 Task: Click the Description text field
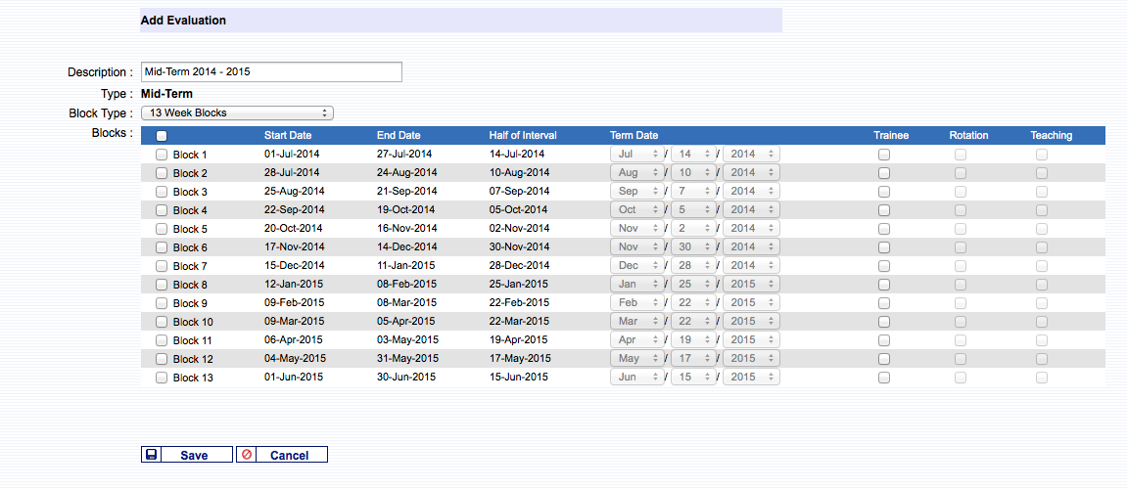[x=271, y=72]
